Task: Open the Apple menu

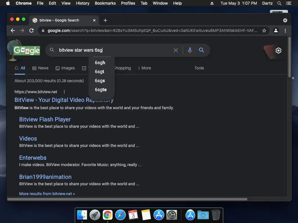Action: tap(8, 3)
